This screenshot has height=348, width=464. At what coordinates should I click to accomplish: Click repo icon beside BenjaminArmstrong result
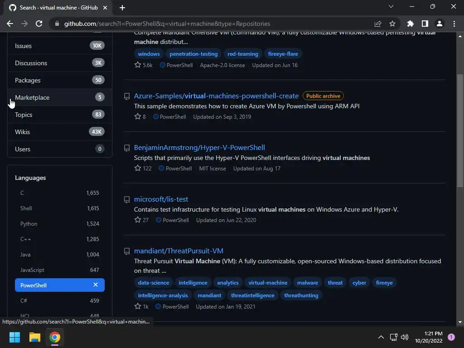coord(127,148)
